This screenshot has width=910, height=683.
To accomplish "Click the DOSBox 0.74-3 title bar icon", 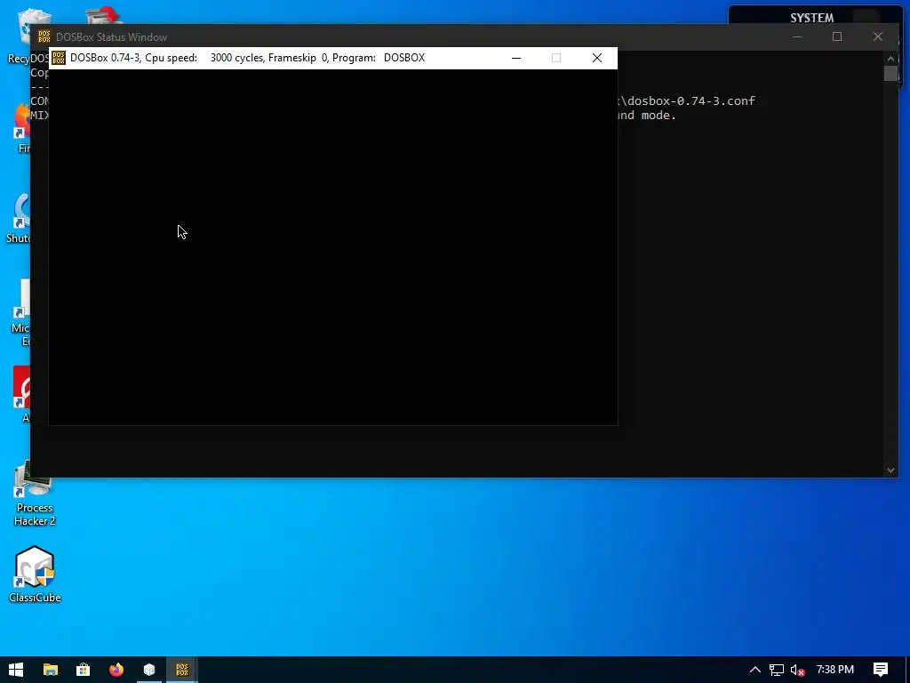I will tap(59, 58).
